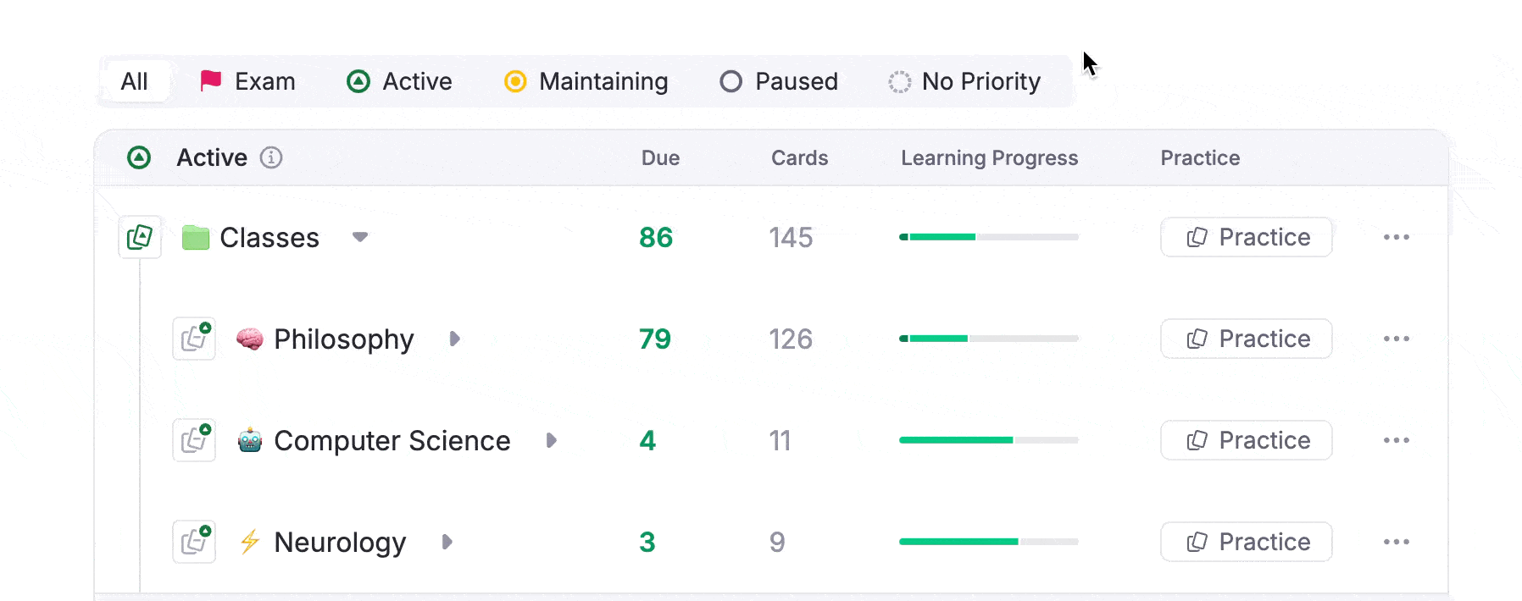Click the Computer Science deck status icon
The height and width of the screenshot is (601, 1522).
194,440
